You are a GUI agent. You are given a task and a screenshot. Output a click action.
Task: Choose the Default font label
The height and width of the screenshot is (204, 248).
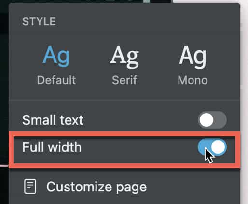coord(56,80)
